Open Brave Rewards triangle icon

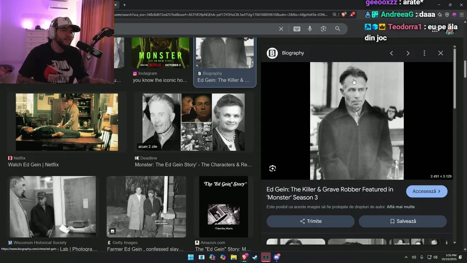click(x=352, y=15)
